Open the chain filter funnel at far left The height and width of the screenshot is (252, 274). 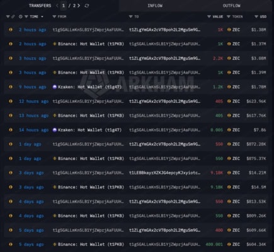[8, 16]
